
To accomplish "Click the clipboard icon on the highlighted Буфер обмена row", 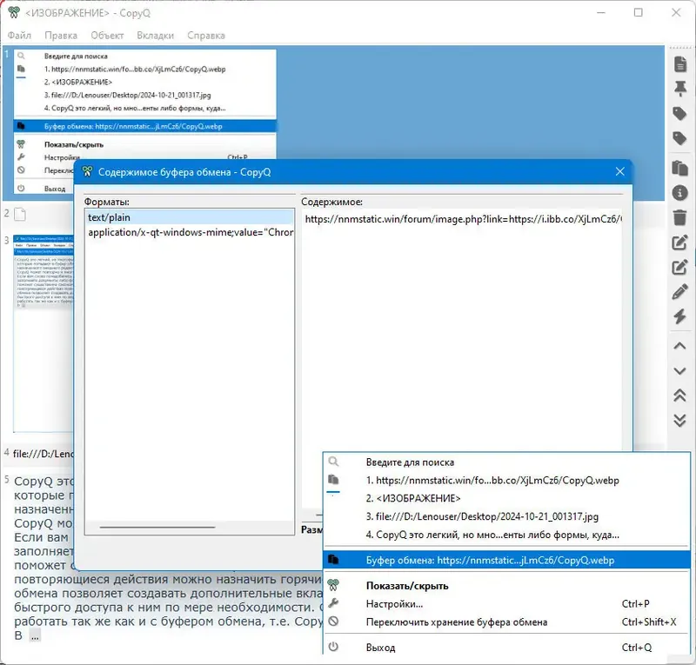I will pyautogui.click(x=333, y=560).
